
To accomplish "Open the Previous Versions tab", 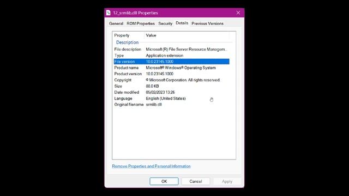I will point(207,23).
